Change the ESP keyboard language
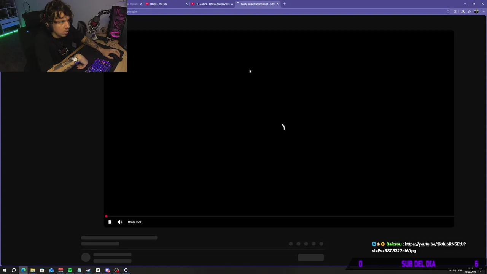This screenshot has width=487, height=274. (460, 270)
